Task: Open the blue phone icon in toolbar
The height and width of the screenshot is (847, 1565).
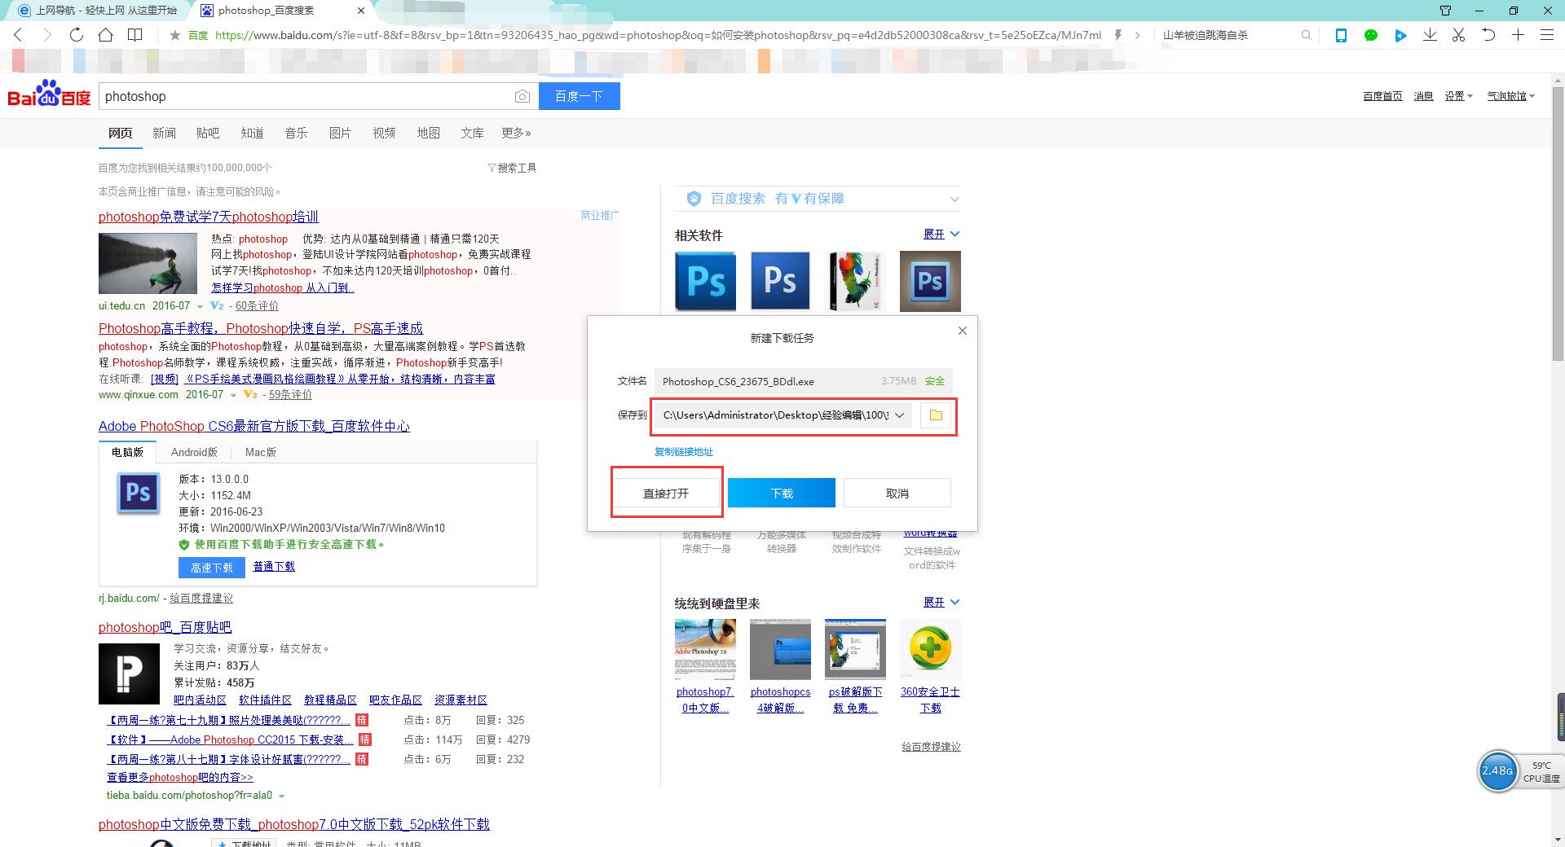Action: click(x=1341, y=35)
